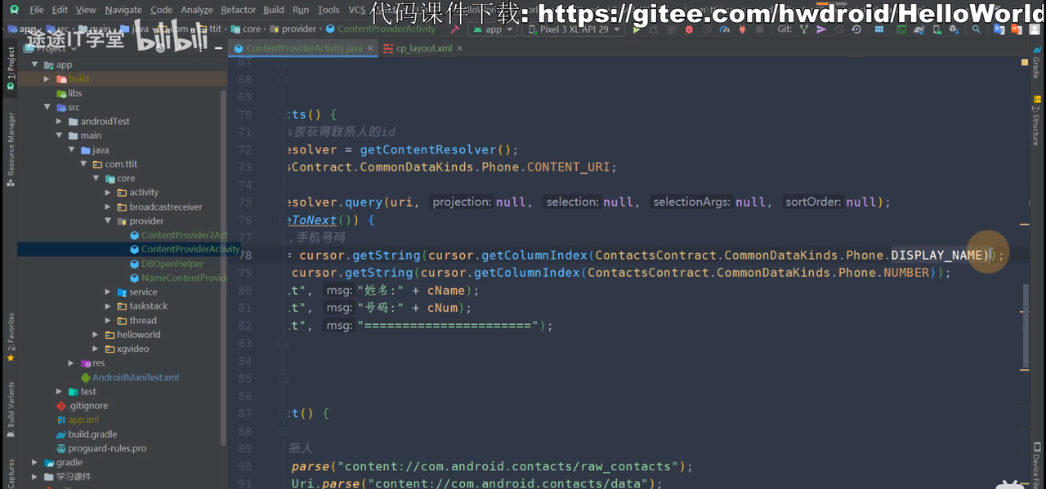Image resolution: width=1046 pixels, height=489 pixels.
Task: Open the proguard-rules.pro file
Action: [101, 448]
